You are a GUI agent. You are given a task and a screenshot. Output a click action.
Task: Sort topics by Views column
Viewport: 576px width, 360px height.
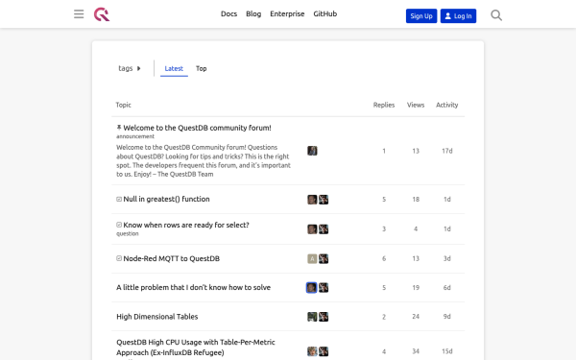pyautogui.click(x=416, y=105)
